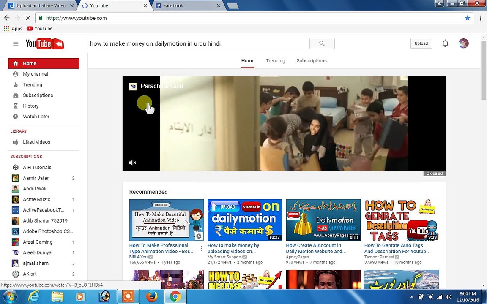The image size is (487, 304).
Task: Open dailymotion money video thumbnail
Action: click(x=245, y=220)
